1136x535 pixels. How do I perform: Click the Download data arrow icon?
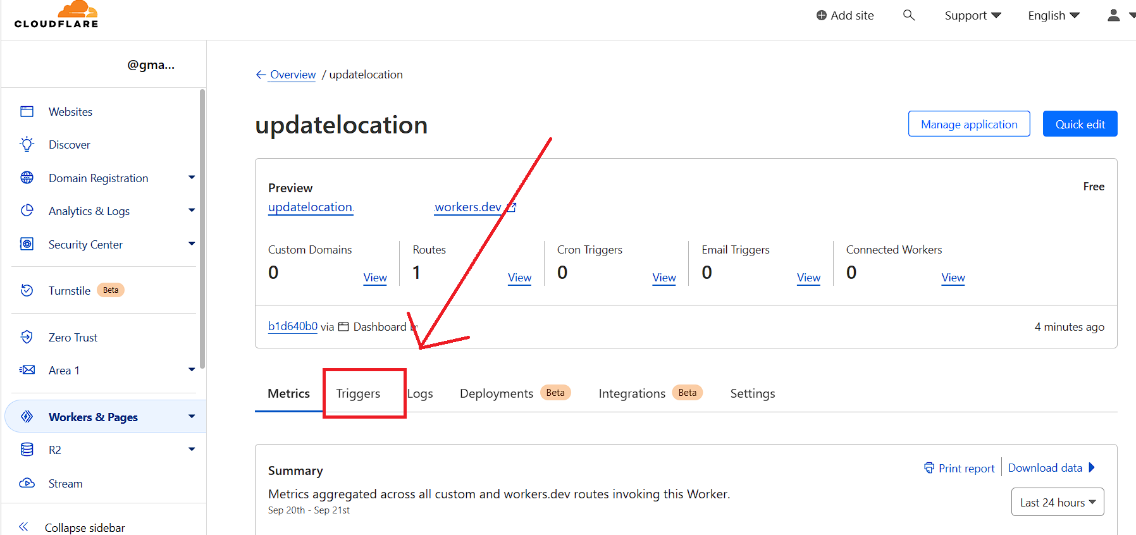click(1091, 468)
